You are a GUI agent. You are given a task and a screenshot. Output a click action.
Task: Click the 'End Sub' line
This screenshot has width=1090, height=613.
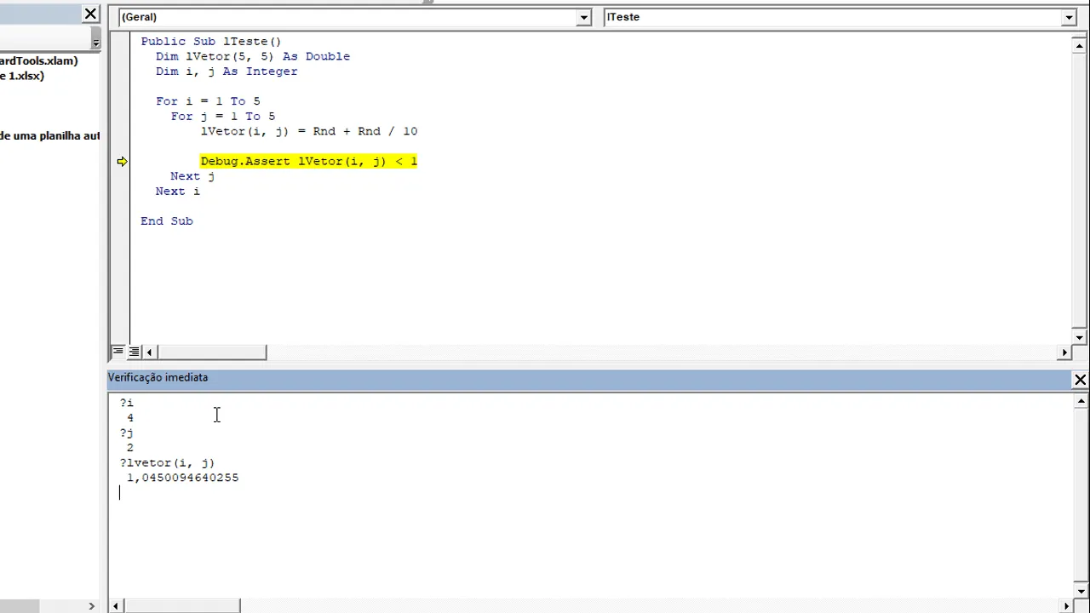[x=167, y=221]
